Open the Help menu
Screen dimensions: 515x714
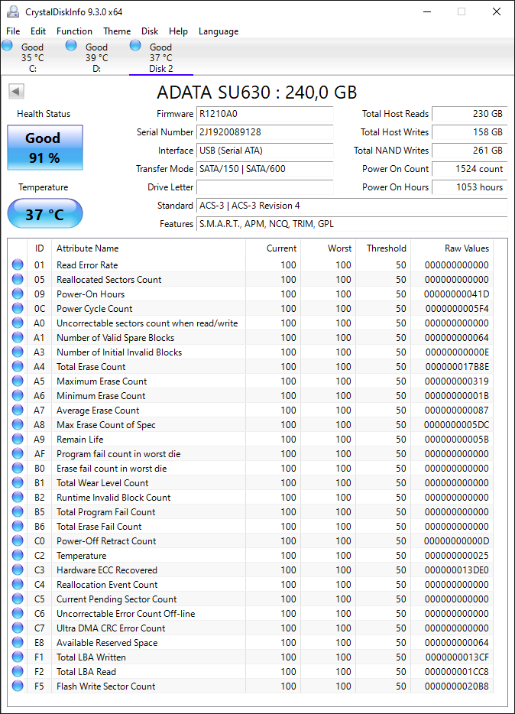click(x=178, y=31)
